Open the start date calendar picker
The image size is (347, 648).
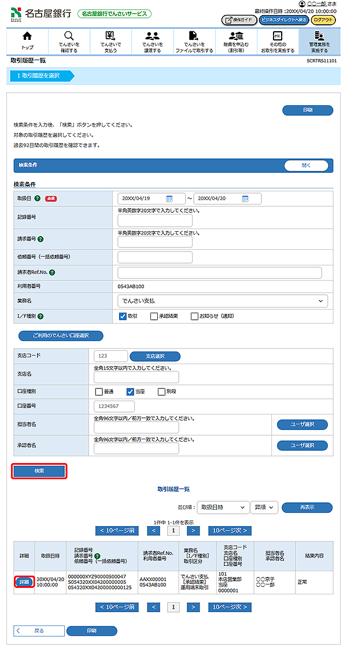pyautogui.click(x=169, y=199)
